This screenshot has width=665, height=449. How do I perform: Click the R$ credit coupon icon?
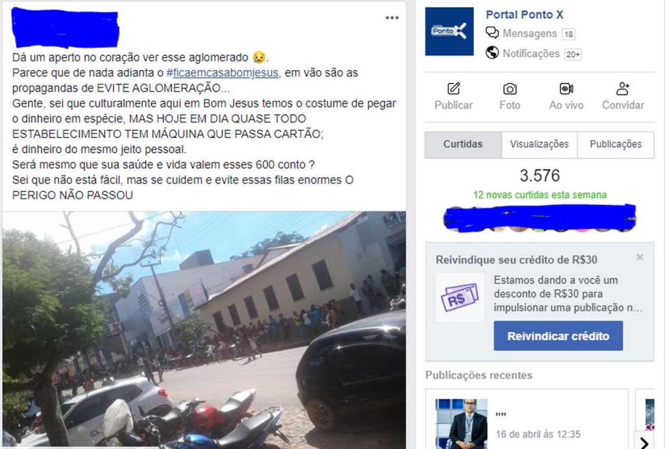point(460,297)
